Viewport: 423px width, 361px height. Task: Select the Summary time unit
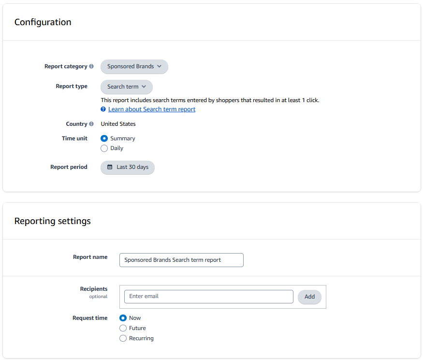point(104,138)
